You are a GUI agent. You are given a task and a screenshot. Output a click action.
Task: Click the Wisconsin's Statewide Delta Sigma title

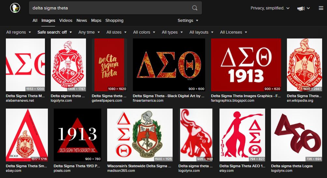[139, 166]
